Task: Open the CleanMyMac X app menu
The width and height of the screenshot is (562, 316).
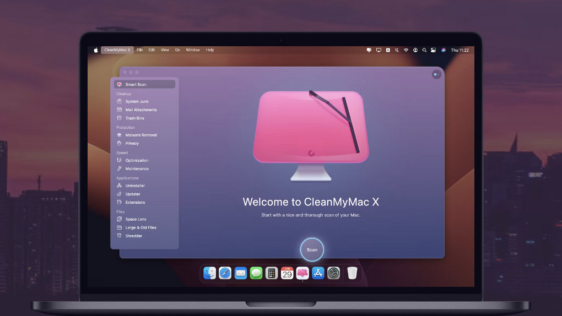Action: (117, 50)
